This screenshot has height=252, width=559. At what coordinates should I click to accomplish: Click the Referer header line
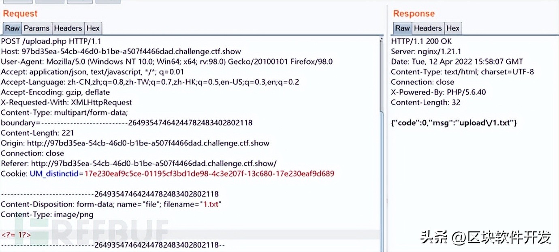[x=139, y=163]
